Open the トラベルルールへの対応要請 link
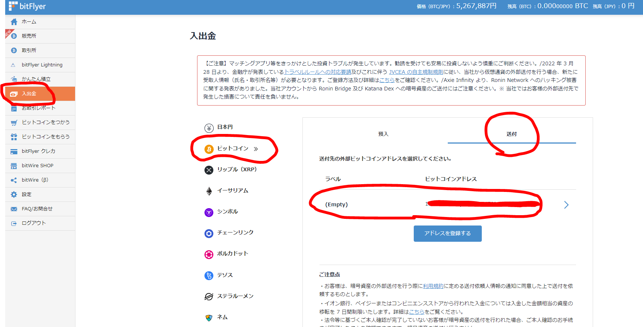 317,72
